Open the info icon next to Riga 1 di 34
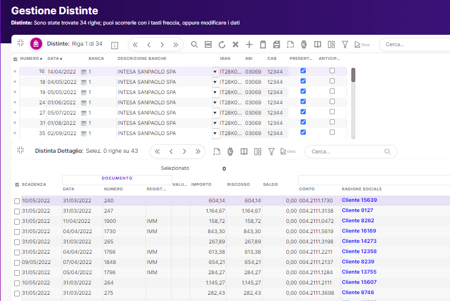450x301 pixels. (115, 46)
